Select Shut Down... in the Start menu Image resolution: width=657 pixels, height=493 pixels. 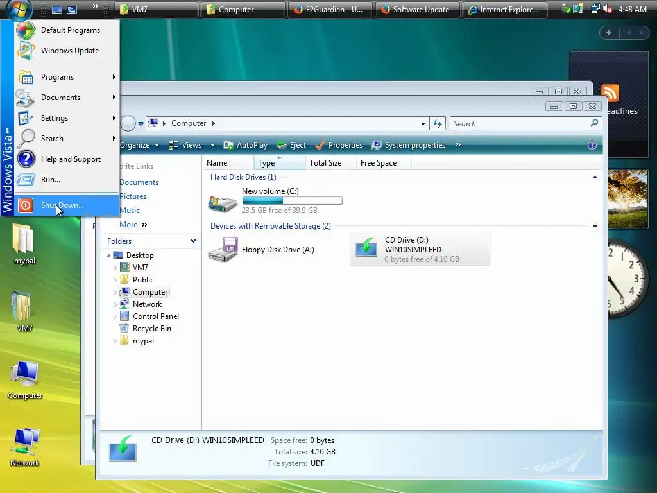click(x=67, y=205)
